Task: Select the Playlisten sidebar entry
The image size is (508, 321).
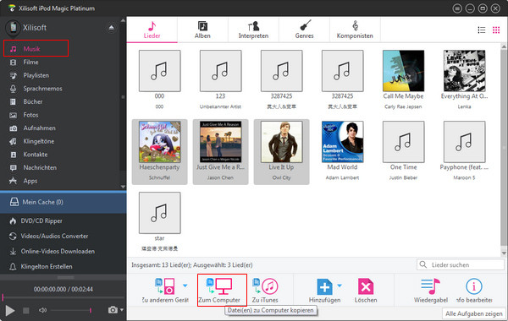Action: pos(36,75)
